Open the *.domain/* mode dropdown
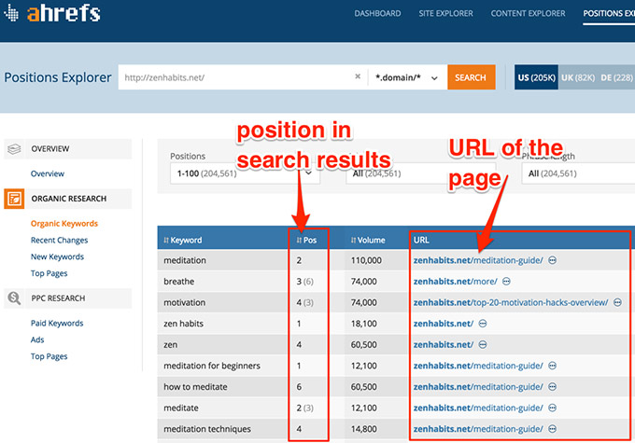Viewport: 635px width, 443px height. [x=407, y=77]
